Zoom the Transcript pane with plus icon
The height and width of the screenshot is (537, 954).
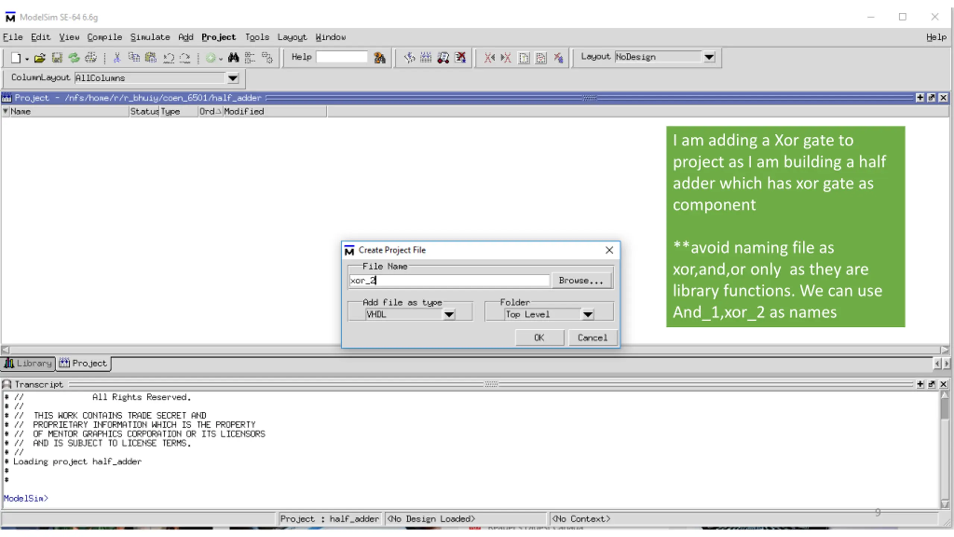[x=920, y=384]
